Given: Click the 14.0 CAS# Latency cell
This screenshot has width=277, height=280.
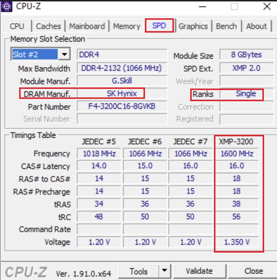Looking at the screenshot, I should coord(99,166).
